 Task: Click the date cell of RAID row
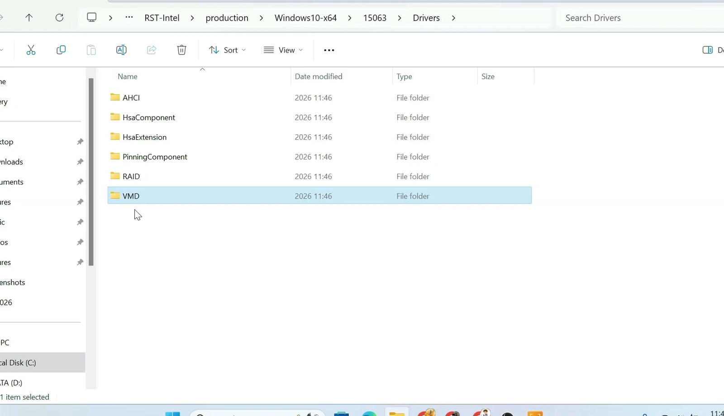(x=313, y=176)
